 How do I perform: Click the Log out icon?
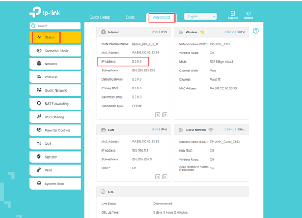pos(233,14)
